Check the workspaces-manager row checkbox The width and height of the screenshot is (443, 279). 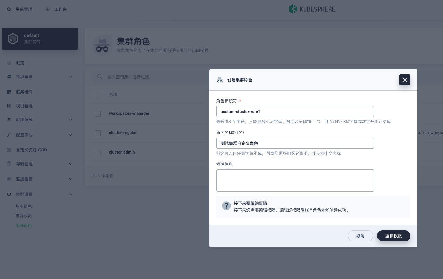[97, 113]
